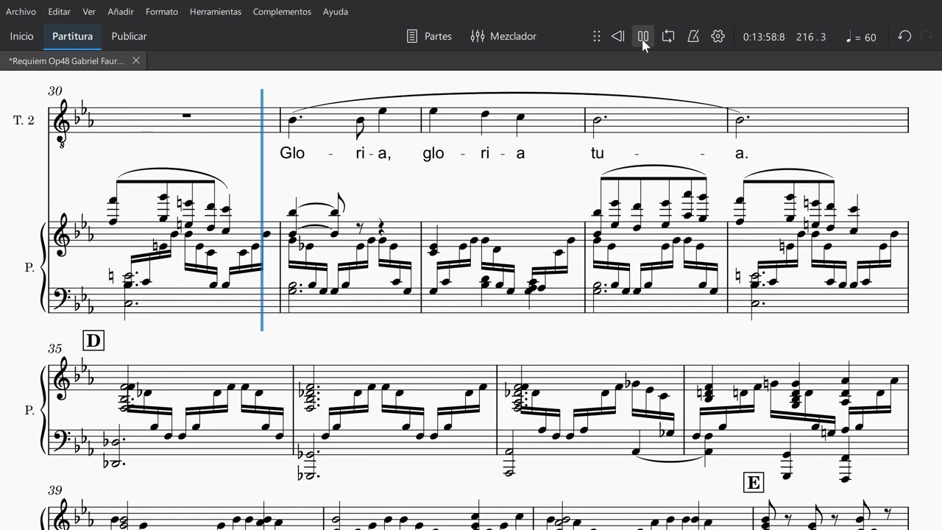Open the Herramientas menu
942x530 pixels.
point(216,12)
